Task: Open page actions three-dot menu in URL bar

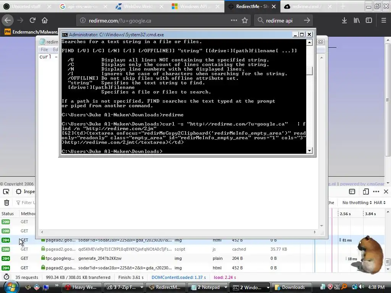Action: [x=234, y=21]
